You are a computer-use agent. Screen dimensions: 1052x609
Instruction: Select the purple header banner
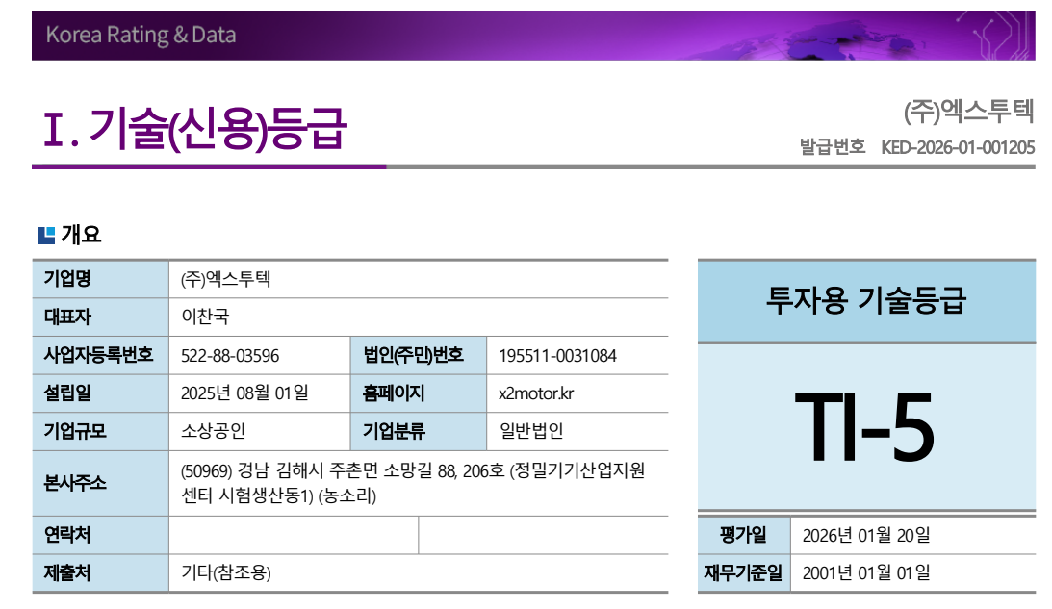[526, 34]
